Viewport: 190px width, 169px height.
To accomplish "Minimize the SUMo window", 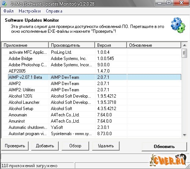I will 159,3.
